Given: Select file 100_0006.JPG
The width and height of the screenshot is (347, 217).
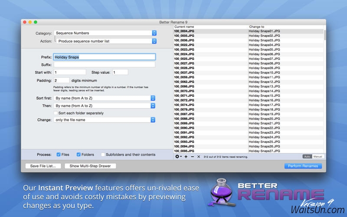Looking at the screenshot, I should tap(184, 40).
